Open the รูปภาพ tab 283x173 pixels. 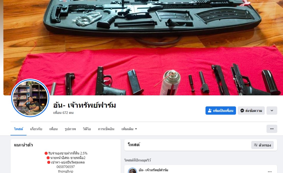70,129
